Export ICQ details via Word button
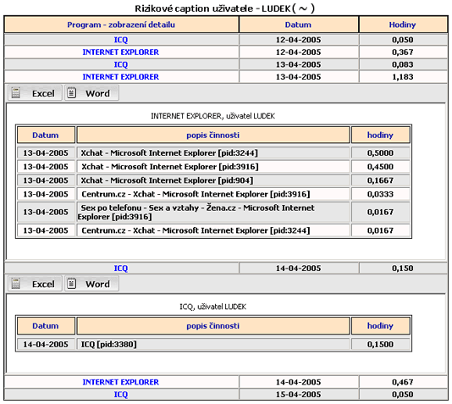This screenshot has height=404, width=452. coord(91,284)
